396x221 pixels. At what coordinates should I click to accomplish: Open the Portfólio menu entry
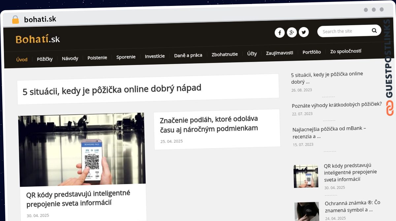click(312, 52)
